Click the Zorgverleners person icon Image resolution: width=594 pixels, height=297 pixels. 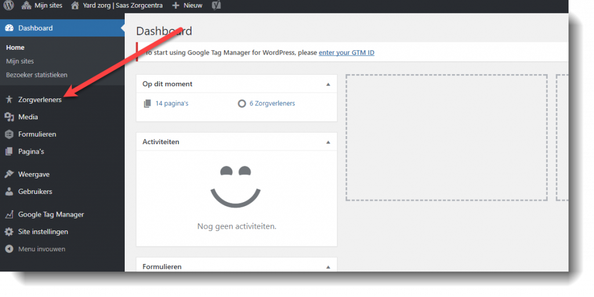(9, 100)
